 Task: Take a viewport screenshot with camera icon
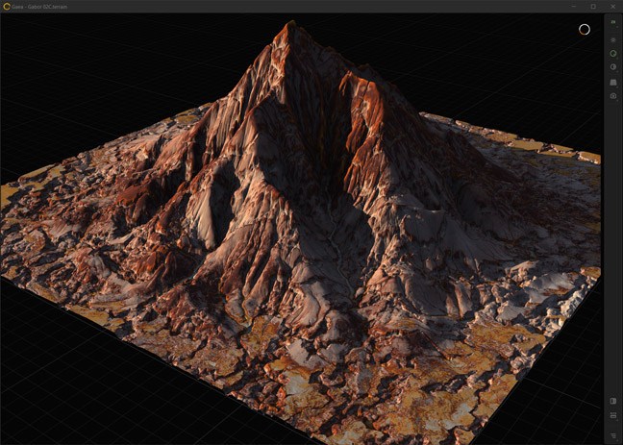coord(613,96)
